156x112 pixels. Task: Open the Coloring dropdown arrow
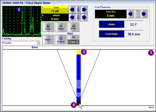38,43
